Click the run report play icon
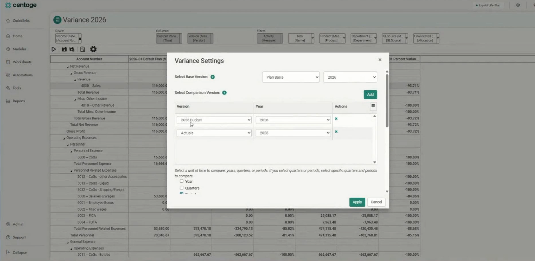The height and width of the screenshot is (261, 535). [x=54, y=49]
